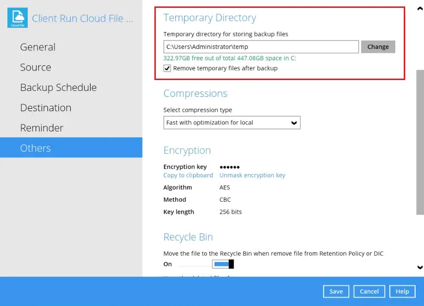Open the Backup Schedule section

click(x=58, y=87)
